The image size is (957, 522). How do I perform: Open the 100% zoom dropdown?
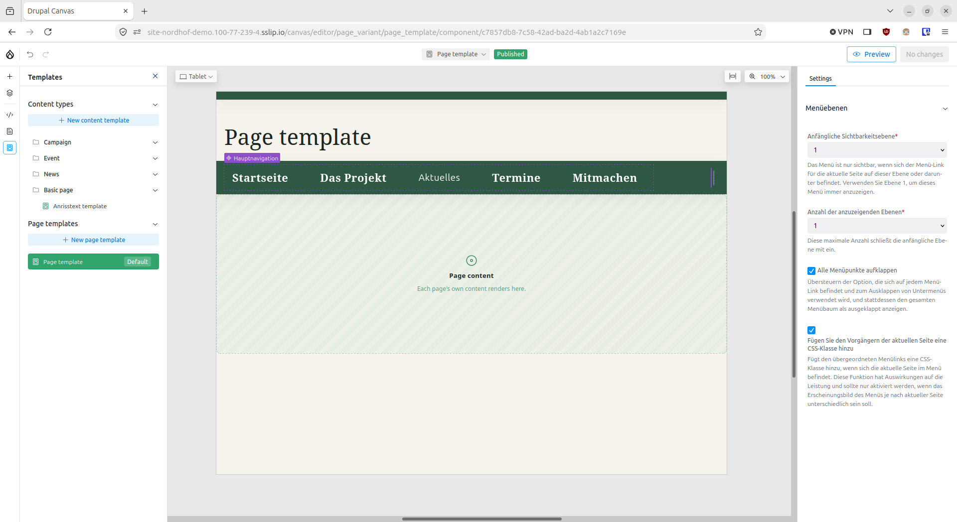tap(767, 77)
